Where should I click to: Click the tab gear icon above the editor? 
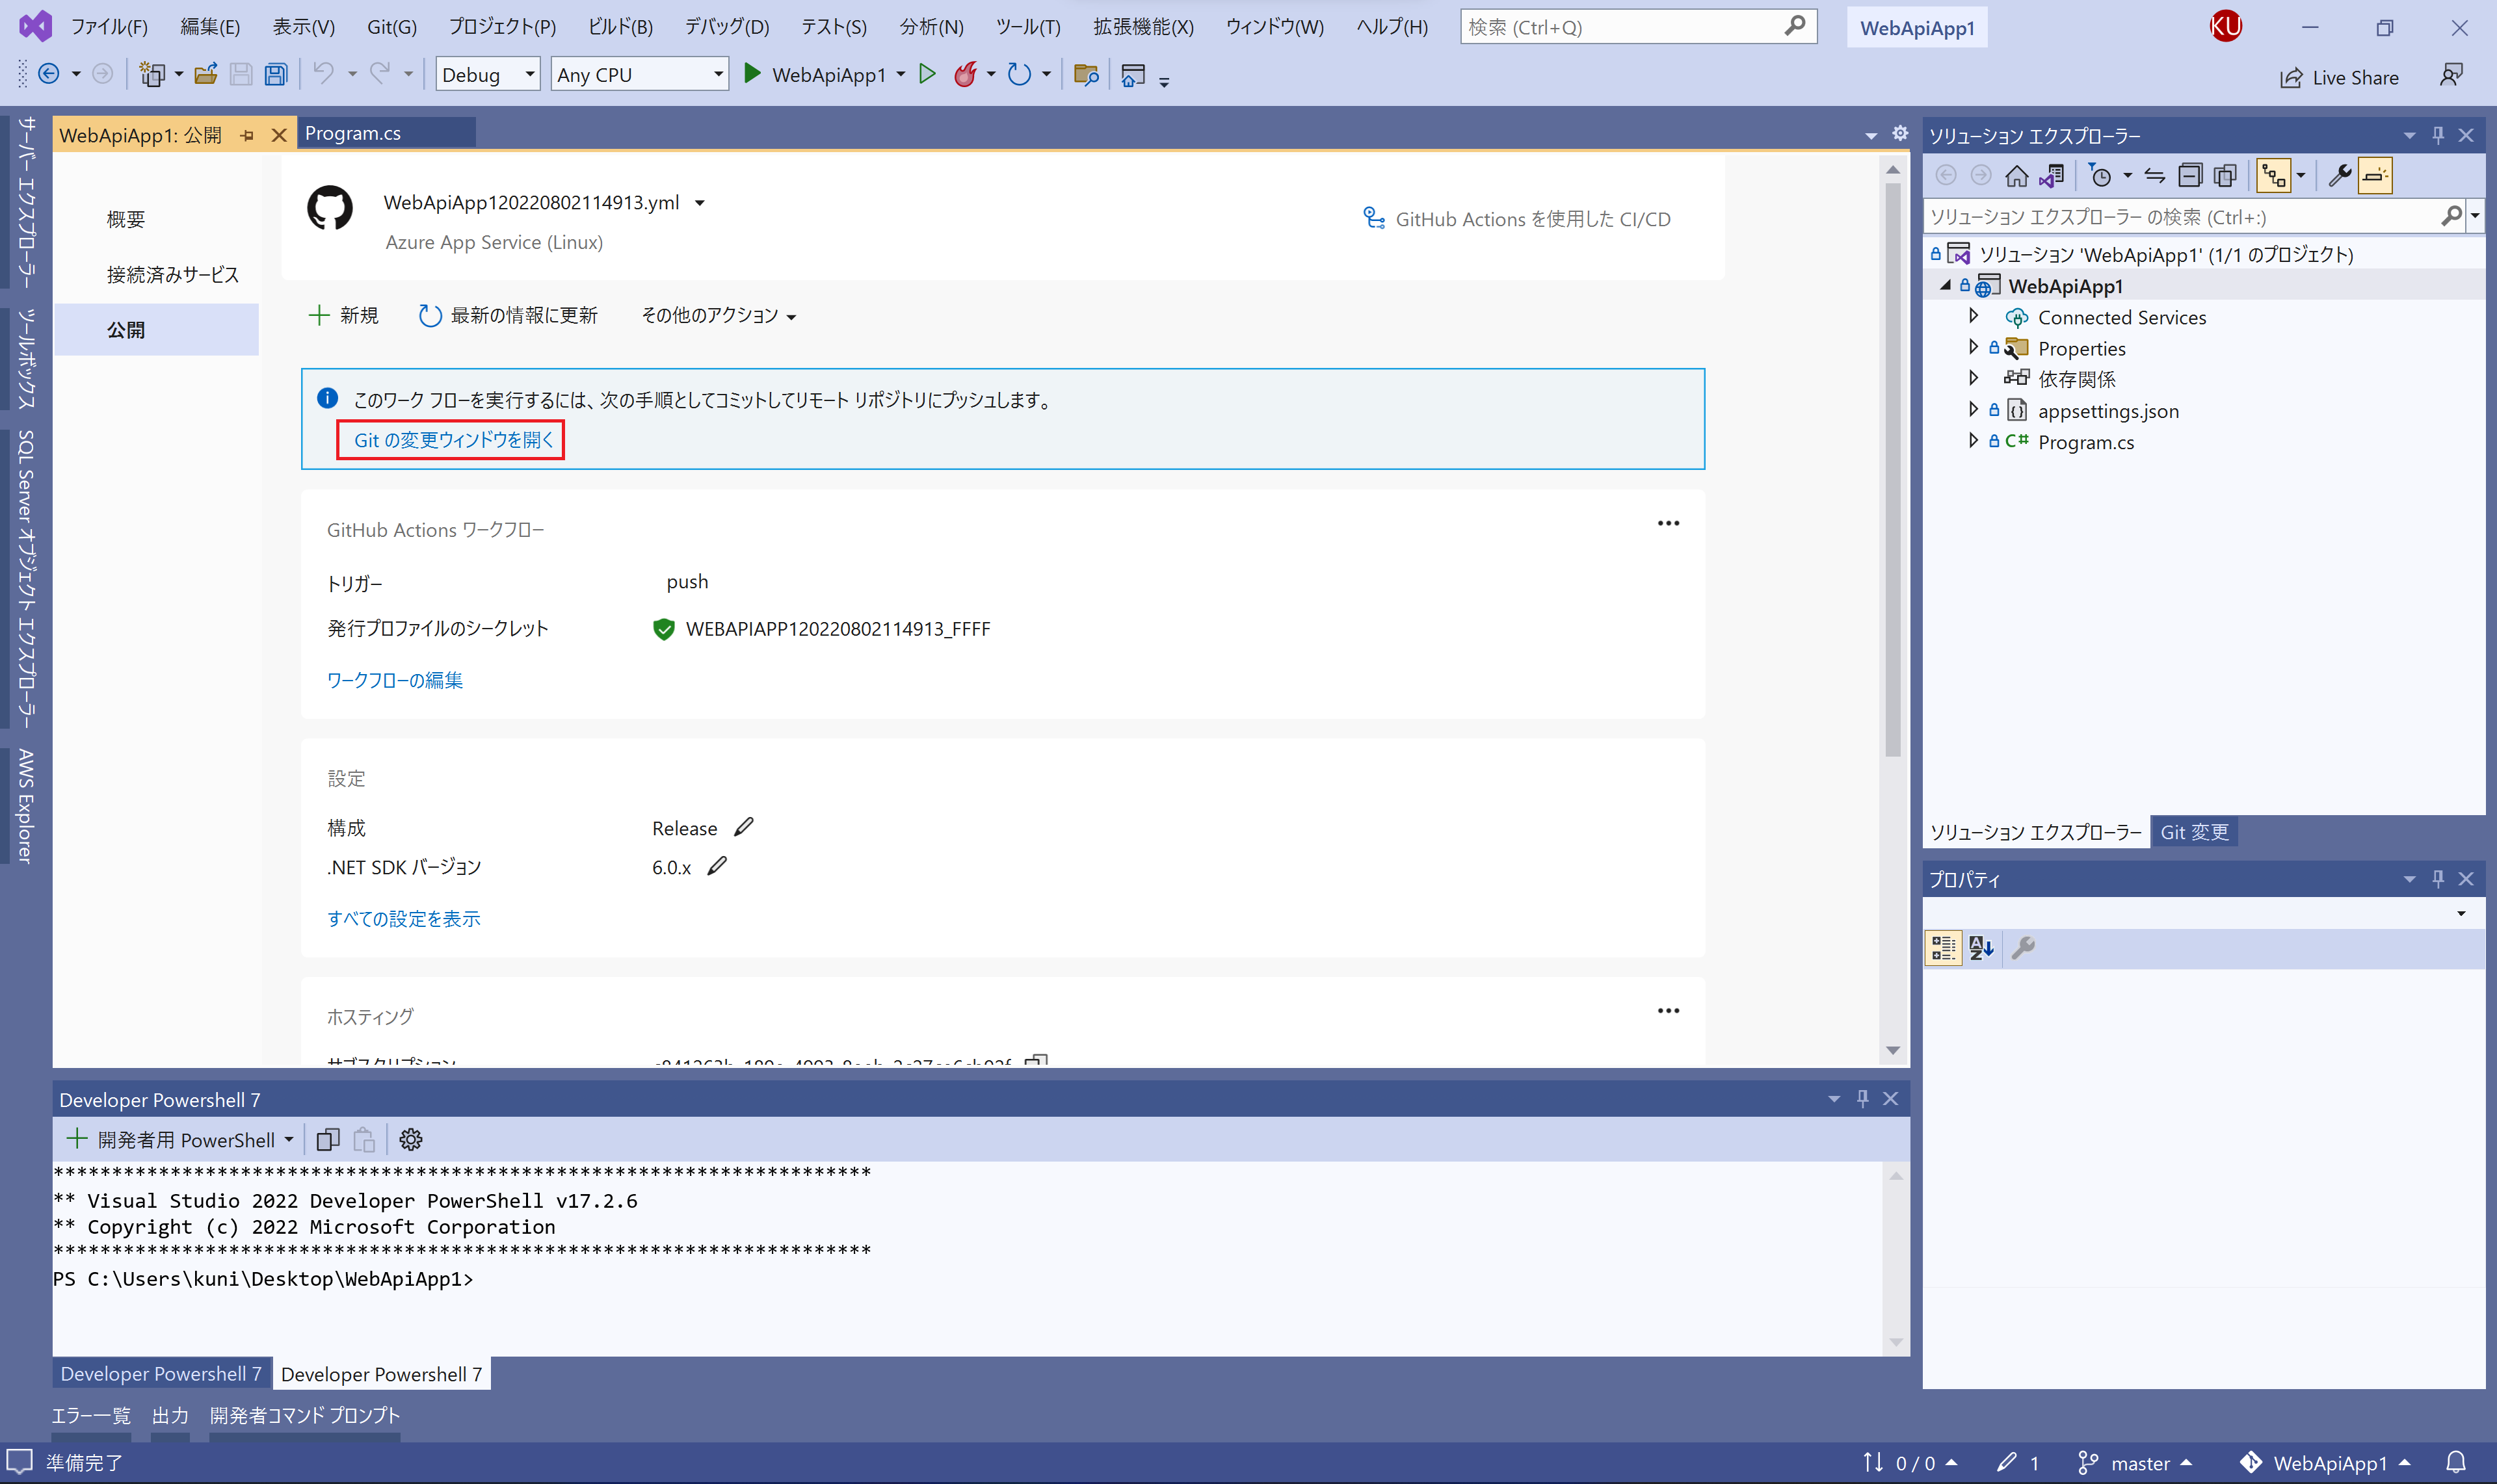1900,133
